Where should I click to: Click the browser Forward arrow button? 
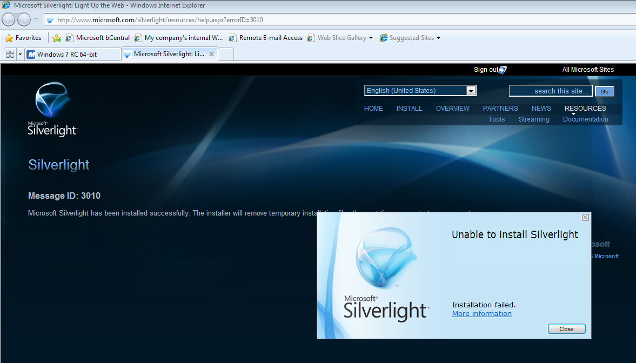(24, 19)
